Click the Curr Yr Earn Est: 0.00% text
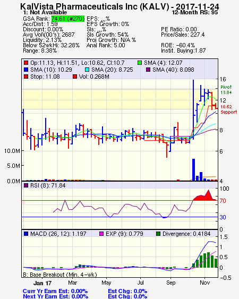The height and width of the screenshot is (299, 239). tap(55, 291)
